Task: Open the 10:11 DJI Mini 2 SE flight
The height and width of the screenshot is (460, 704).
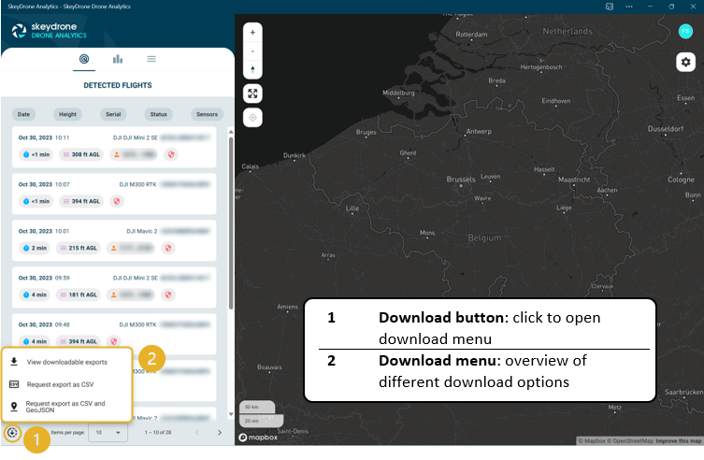Action: point(114,147)
